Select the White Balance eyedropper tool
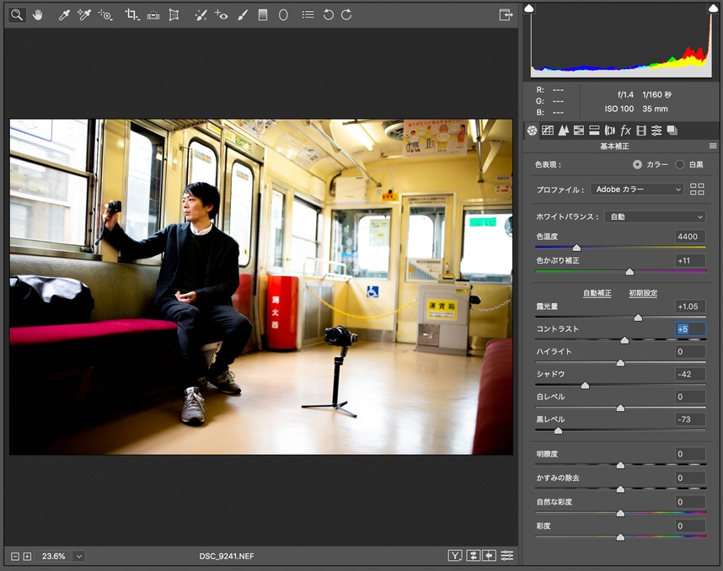The image size is (723, 571). pos(64,15)
